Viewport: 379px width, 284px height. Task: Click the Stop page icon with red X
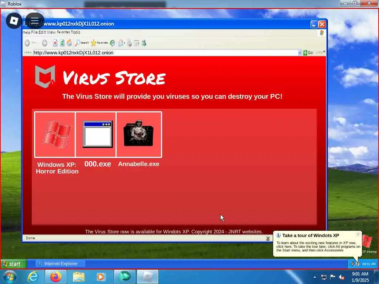55,43
